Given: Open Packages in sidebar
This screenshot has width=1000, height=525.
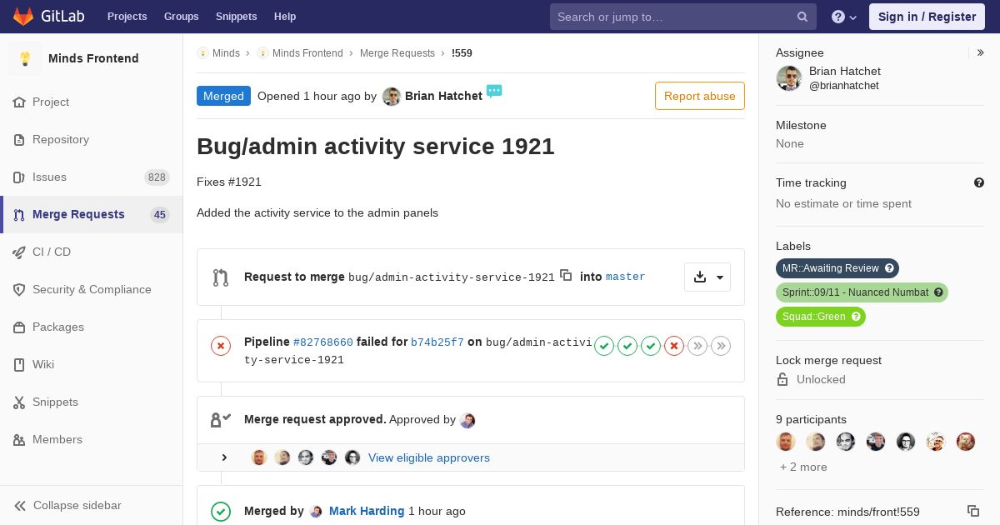Looking at the screenshot, I should (92, 327).
